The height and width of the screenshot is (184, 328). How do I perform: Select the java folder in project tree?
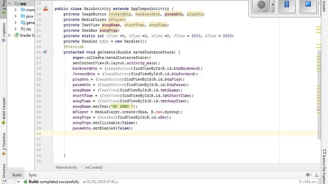coord(27,16)
